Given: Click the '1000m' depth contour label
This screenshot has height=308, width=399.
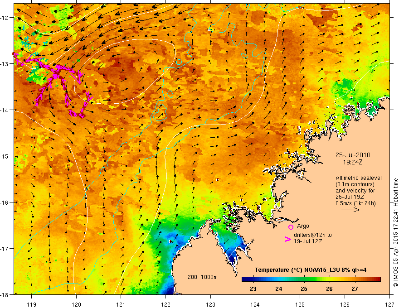Looking at the screenshot, I should pyautogui.click(x=209, y=277).
